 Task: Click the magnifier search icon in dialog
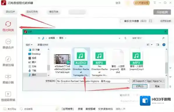(163, 38)
